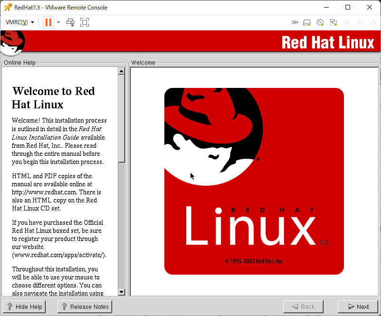Maximize the VMware Remote Console window
The width and height of the screenshot is (381, 316).
348,7
